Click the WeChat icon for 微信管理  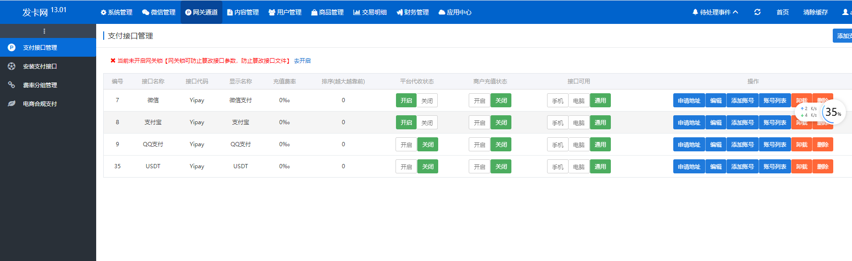(145, 12)
